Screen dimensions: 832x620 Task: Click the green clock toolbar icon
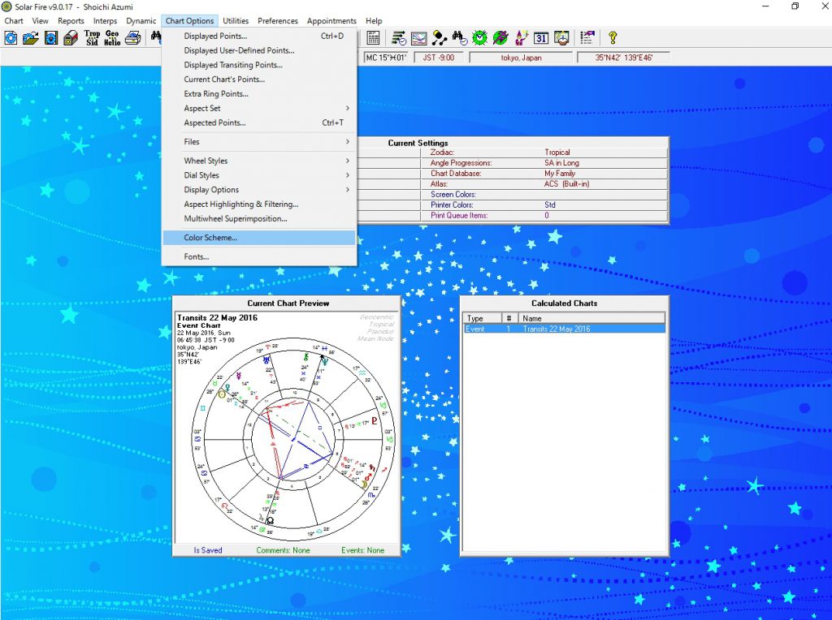click(480, 37)
